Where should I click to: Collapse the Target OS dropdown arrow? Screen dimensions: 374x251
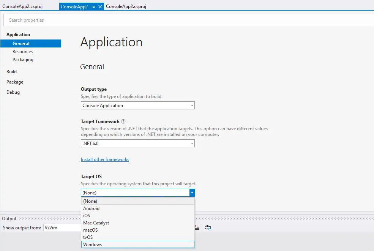pyautogui.click(x=192, y=193)
